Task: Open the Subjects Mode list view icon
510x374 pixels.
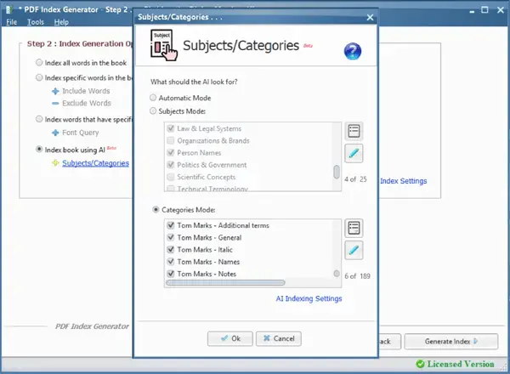Action: pyautogui.click(x=354, y=131)
